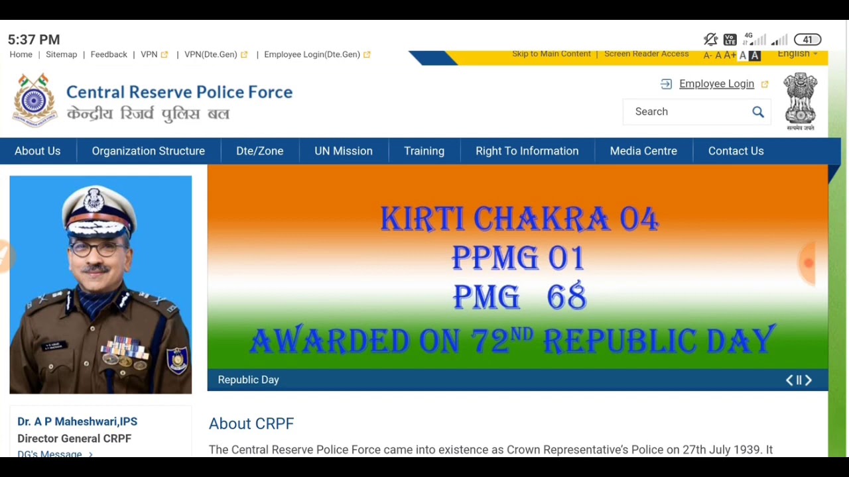Click external icon after Employee Login(Dte.Gen)
849x477 pixels.
click(x=367, y=55)
